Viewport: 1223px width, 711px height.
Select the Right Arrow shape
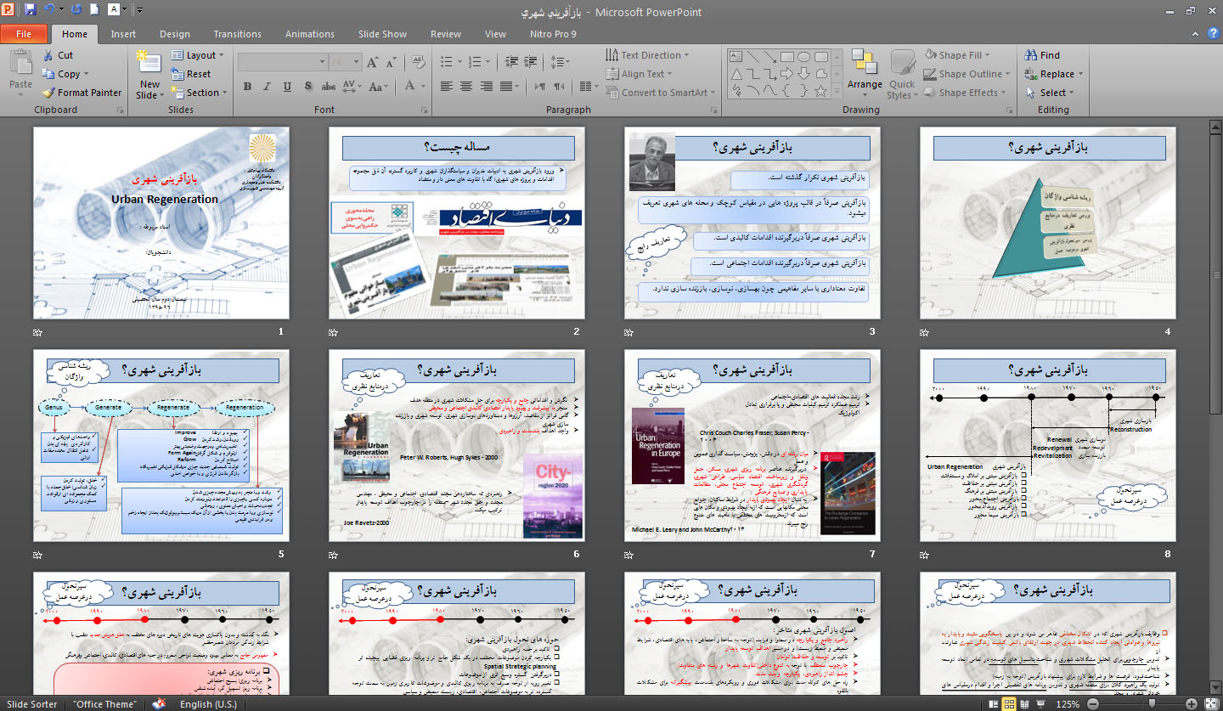pyautogui.click(x=786, y=74)
